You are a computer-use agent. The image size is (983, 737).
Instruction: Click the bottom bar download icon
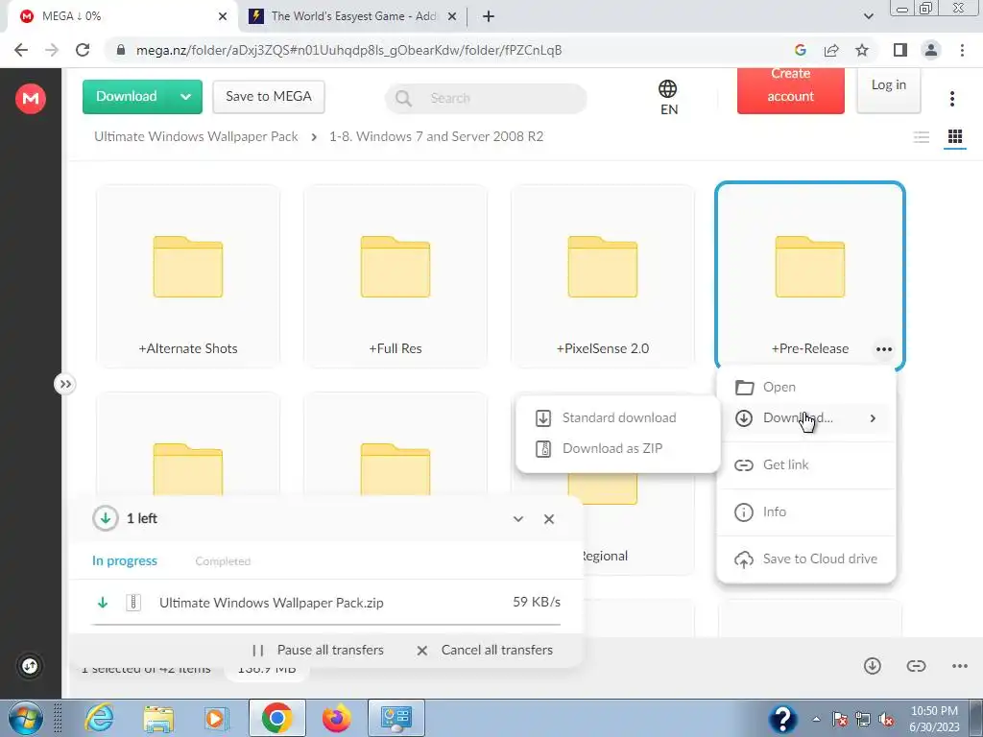tap(872, 666)
